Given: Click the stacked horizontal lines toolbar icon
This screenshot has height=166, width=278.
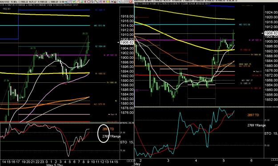Looking at the screenshot, I should click(x=100, y=2).
